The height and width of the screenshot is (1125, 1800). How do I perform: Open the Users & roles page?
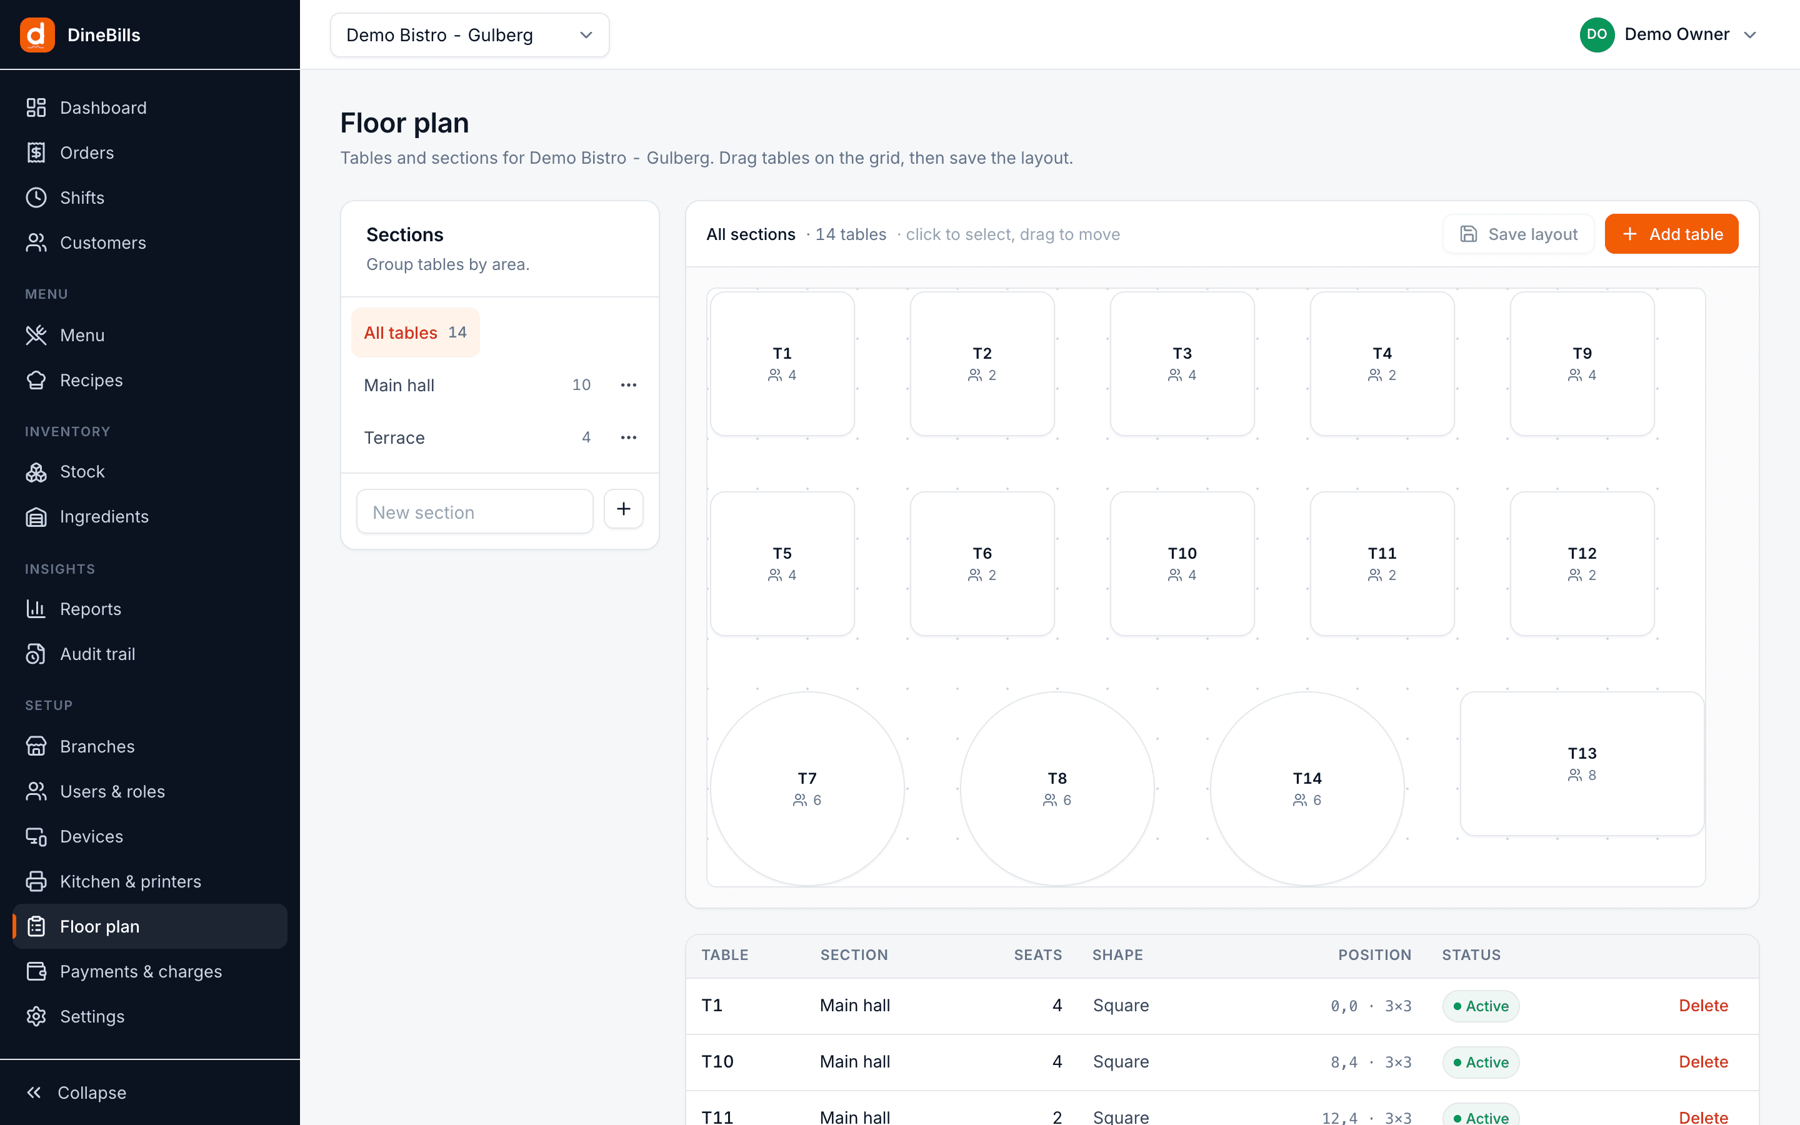click(150, 792)
